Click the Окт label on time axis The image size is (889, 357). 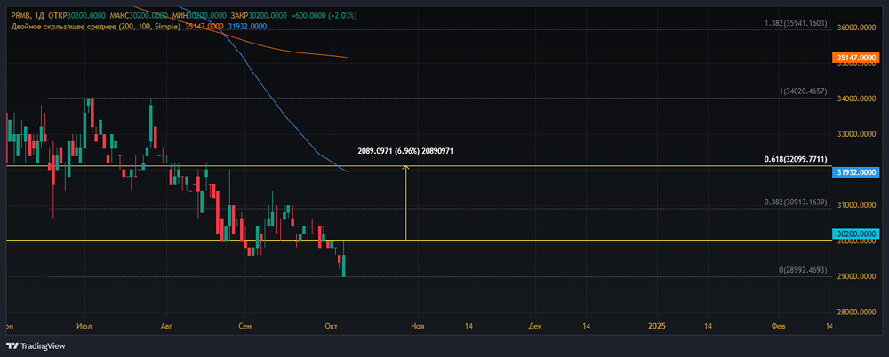(332, 327)
